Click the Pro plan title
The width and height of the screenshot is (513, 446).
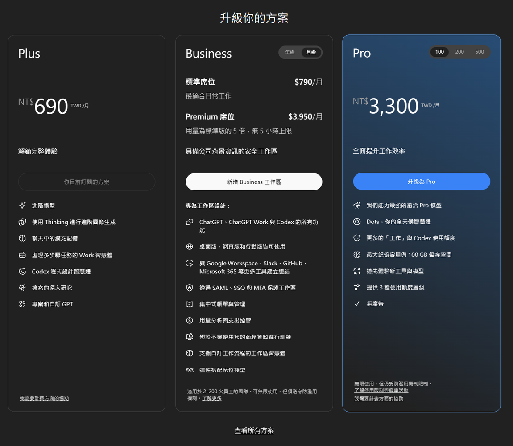(x=361, y=53)
